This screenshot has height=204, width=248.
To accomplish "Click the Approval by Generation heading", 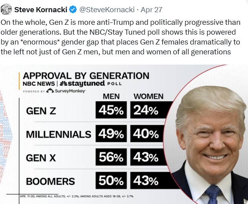I will pos(86,76).
